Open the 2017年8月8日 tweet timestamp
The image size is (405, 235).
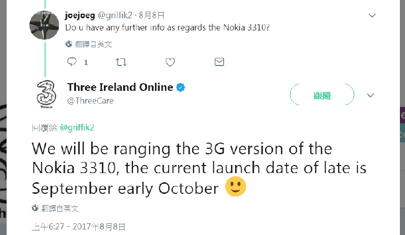click(x=78, y=226)
